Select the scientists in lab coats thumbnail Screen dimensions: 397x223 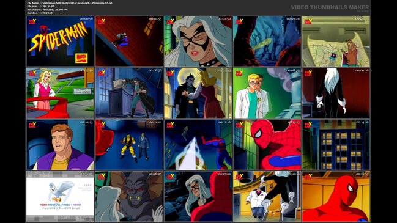(x=267, y=93)
